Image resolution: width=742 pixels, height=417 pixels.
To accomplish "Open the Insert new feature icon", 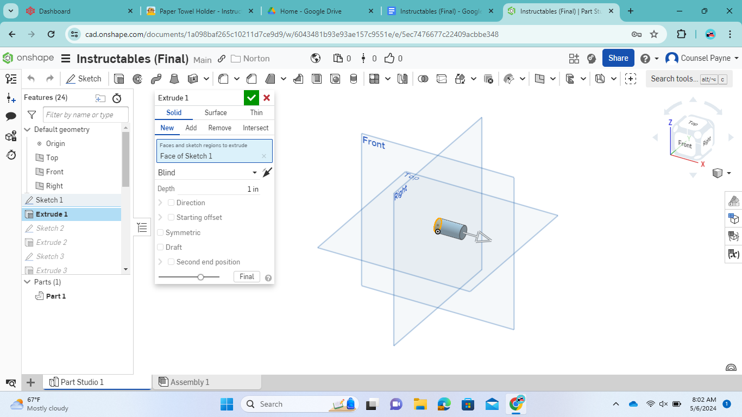I will click(x=11, y=98).
